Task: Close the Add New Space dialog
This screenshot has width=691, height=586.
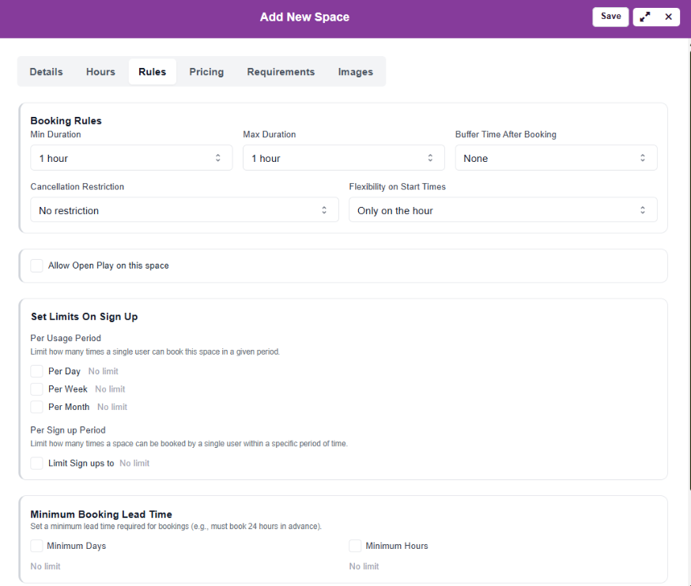Action: [x=668, y=17]
